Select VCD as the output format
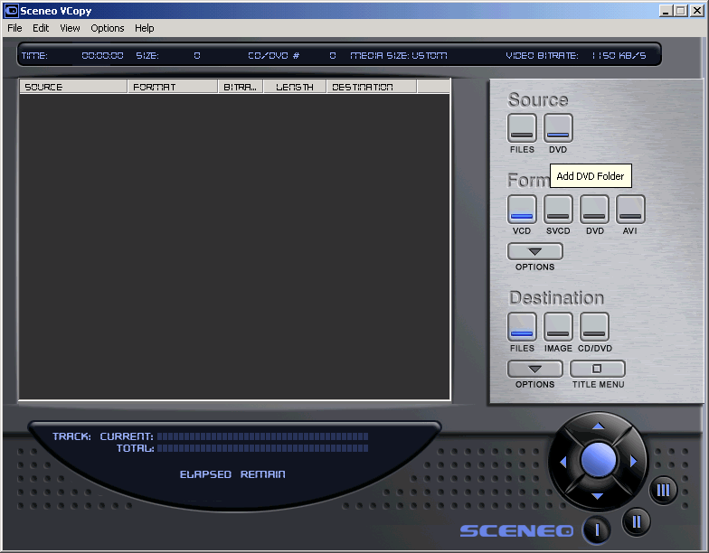Viewport: 709px width, 553px height. (x=522, y=210)
